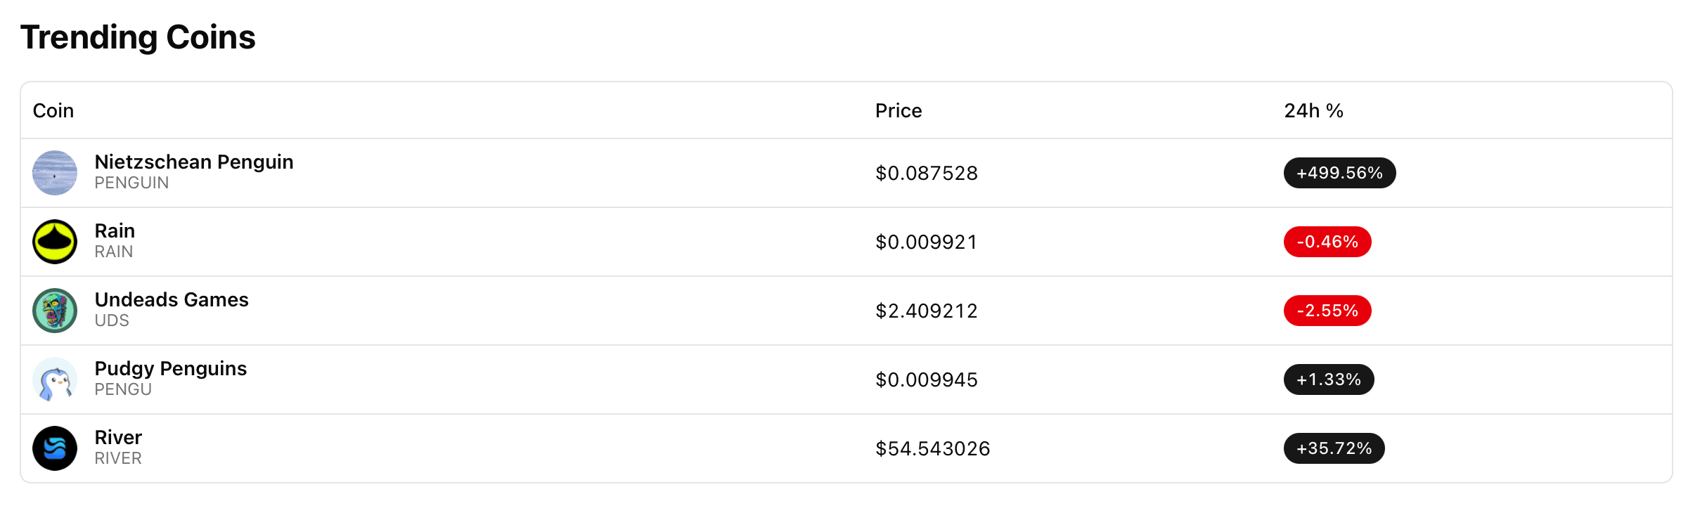Click the Coin column header
The width and height of the screenshot is (1700, 513).
click(x=53, y=110)
